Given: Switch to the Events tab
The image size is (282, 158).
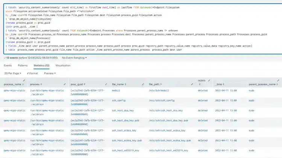Looking at the screenshot, I should tap(8, 65).
